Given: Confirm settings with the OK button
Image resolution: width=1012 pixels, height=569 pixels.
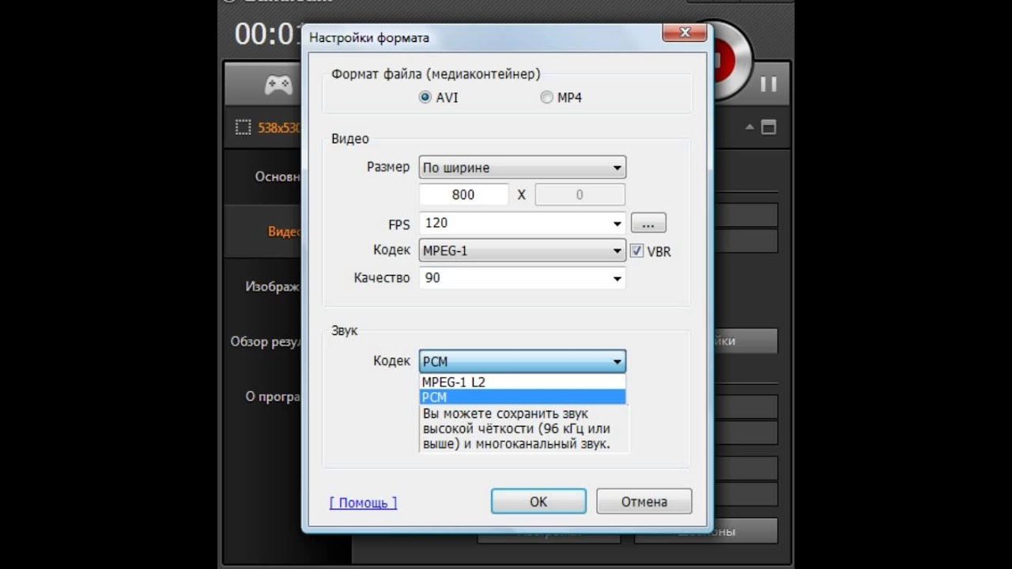Looking at the screenshot, I should tap(538, 502).
